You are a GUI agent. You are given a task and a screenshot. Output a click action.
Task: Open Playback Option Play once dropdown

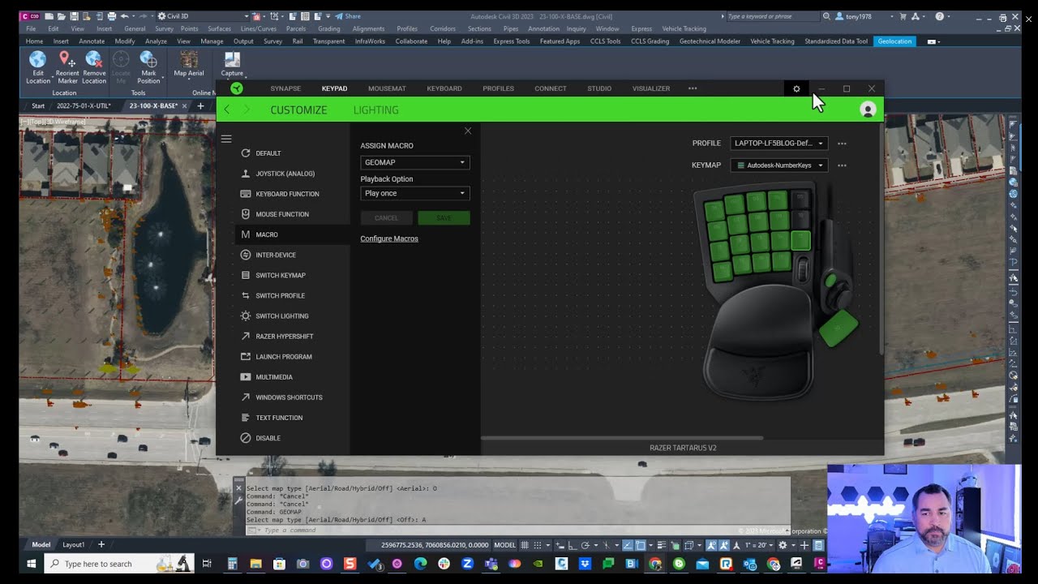415,193
